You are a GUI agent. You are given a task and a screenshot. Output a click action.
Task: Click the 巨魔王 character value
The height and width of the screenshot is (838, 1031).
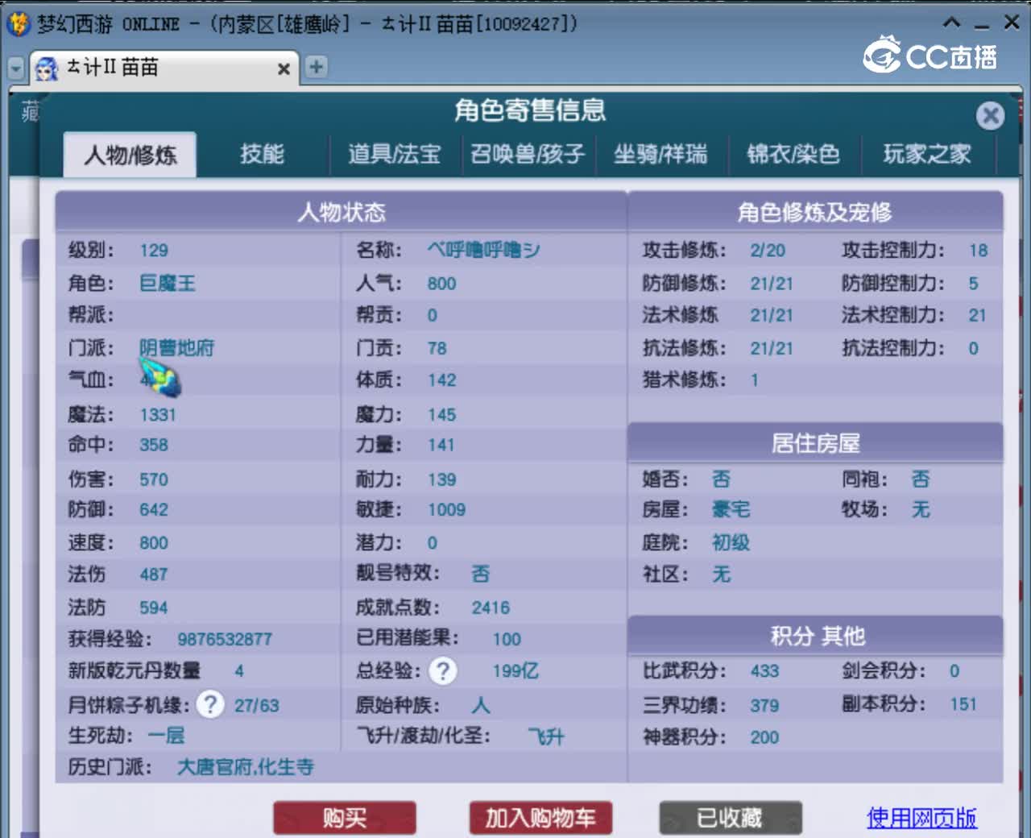coord(168,283)
